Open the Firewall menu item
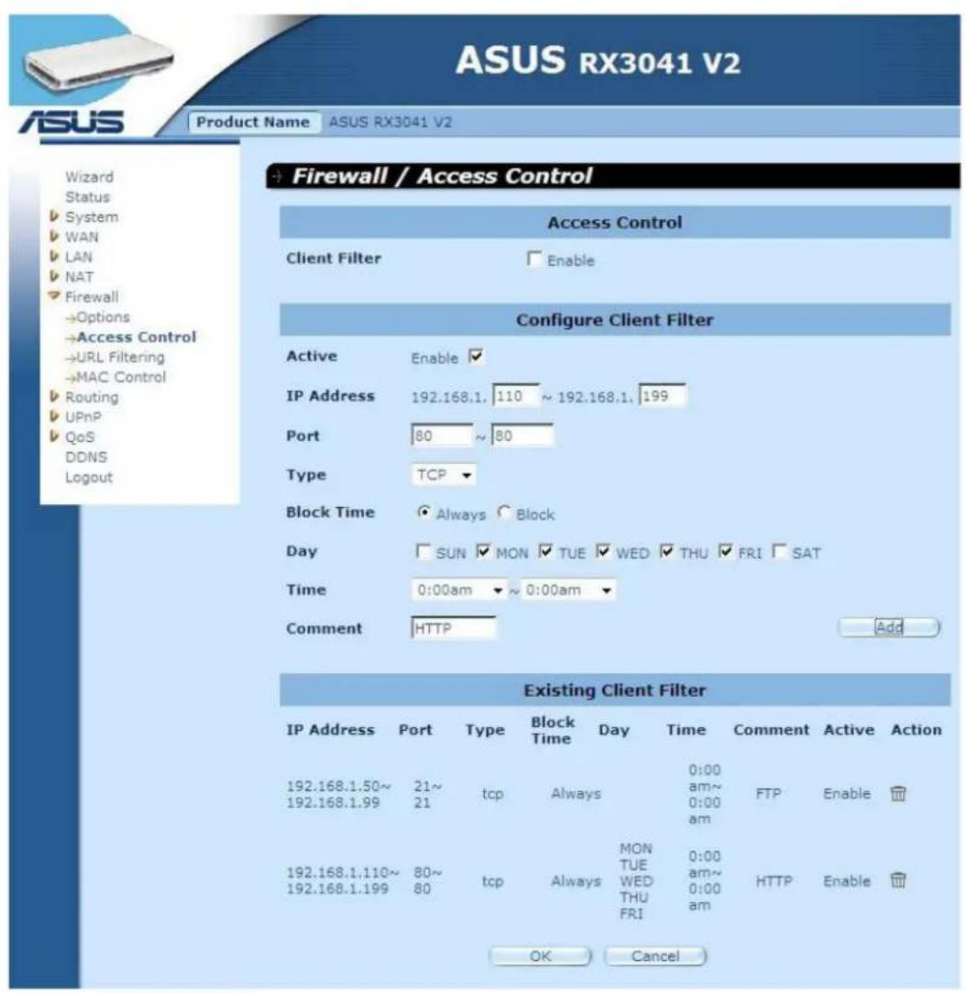The image size is (966, 994). click(x=92, y=297)
